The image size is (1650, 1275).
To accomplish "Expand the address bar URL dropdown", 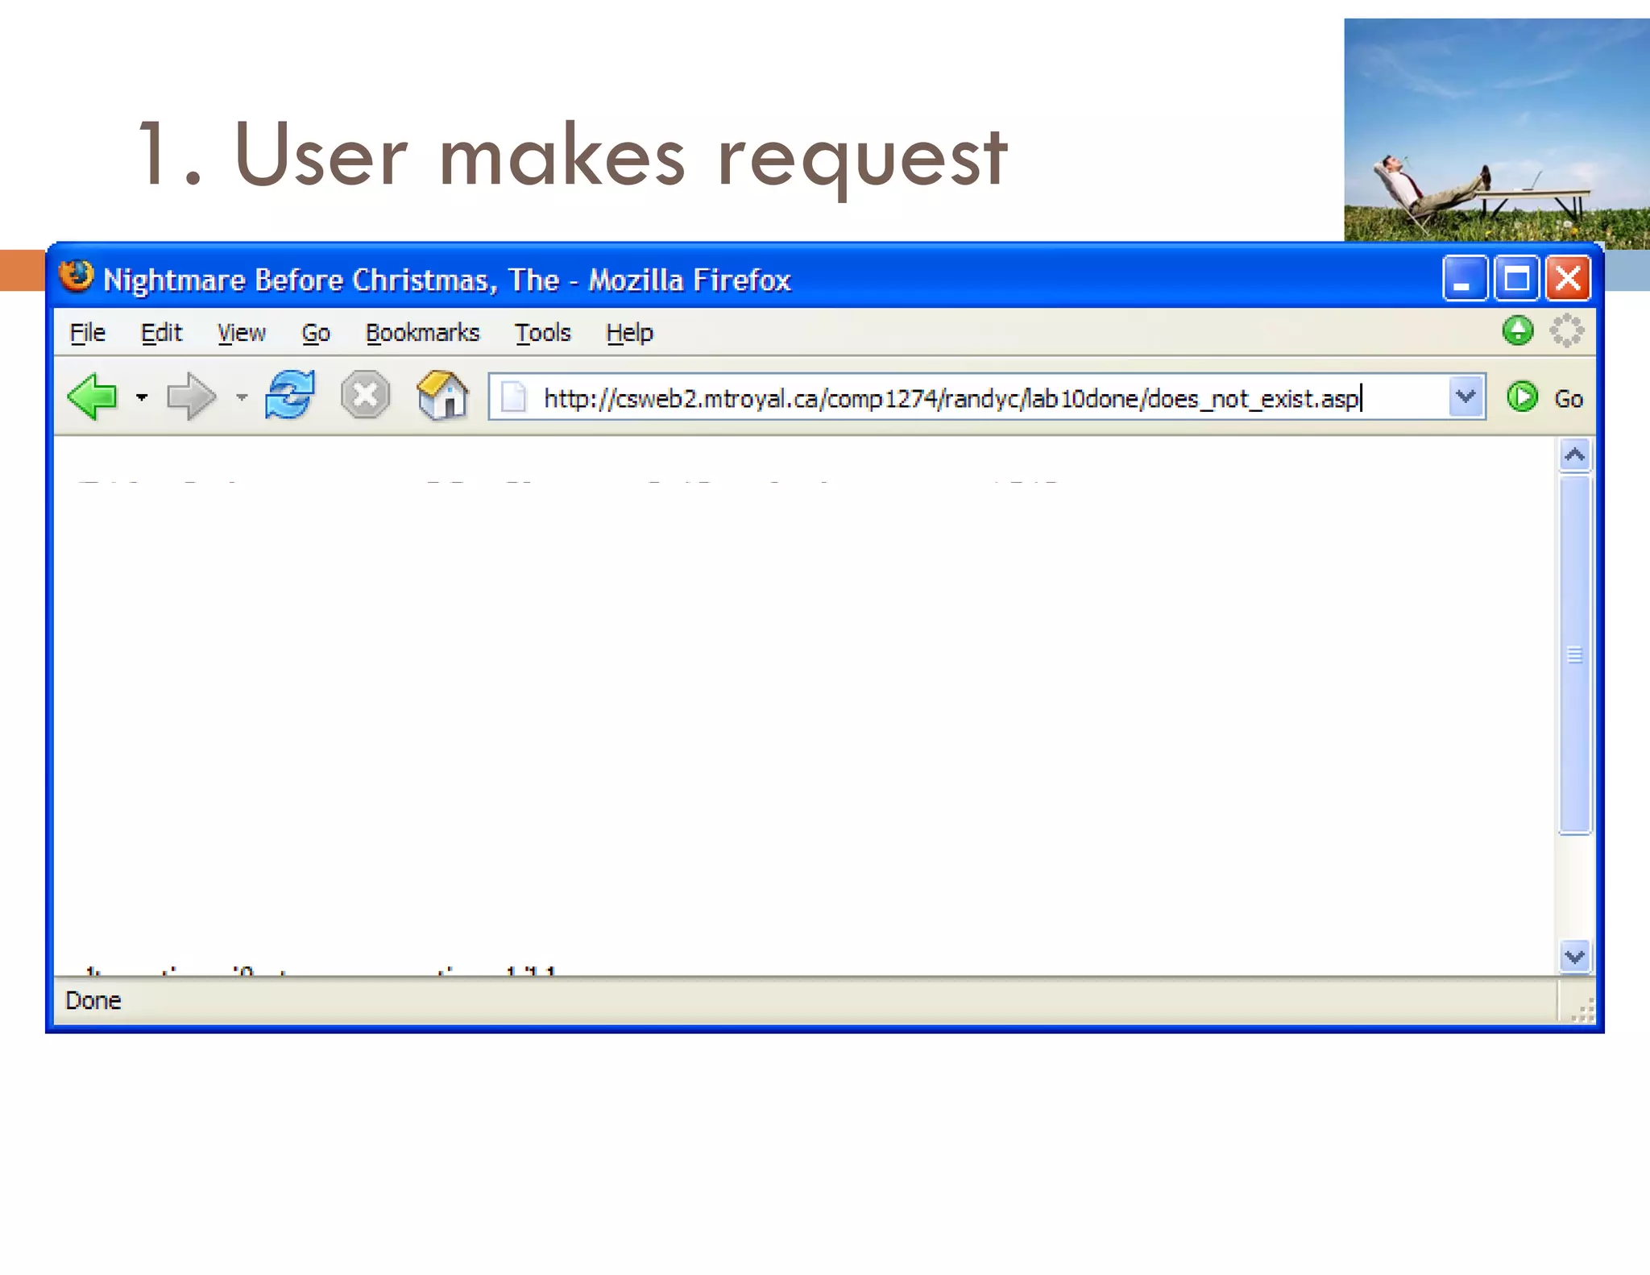I will pyautogui.click(x=1466, y=397).
